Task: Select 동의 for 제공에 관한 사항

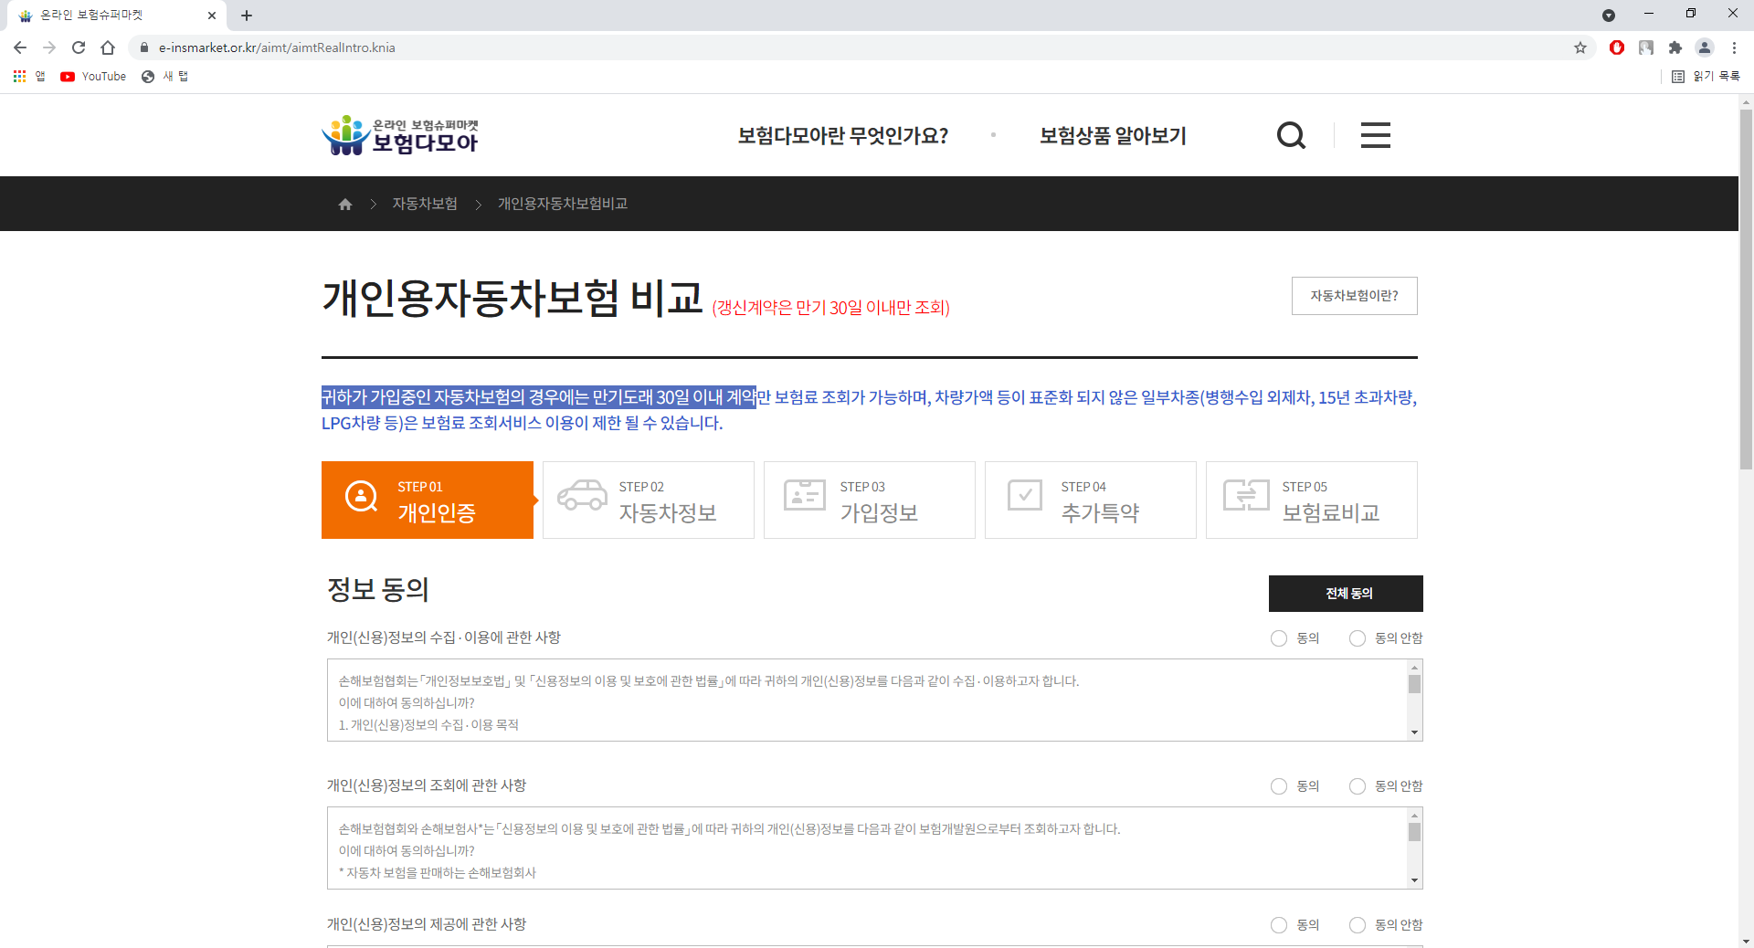Action: pyautogui.click(x=1279, y=925)
